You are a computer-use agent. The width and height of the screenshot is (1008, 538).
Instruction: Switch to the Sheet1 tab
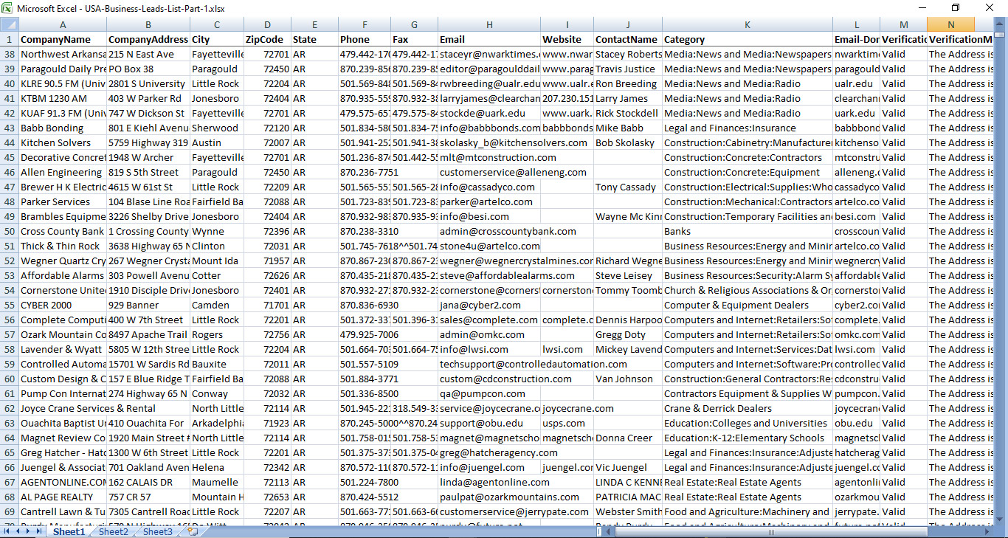click(x=69, y=531)
